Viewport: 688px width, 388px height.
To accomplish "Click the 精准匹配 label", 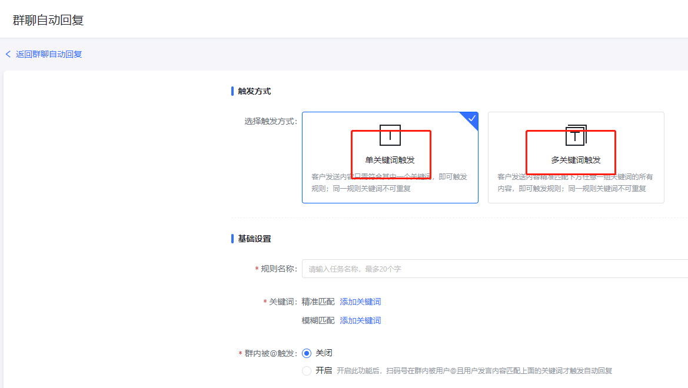I will click(318, 302).
